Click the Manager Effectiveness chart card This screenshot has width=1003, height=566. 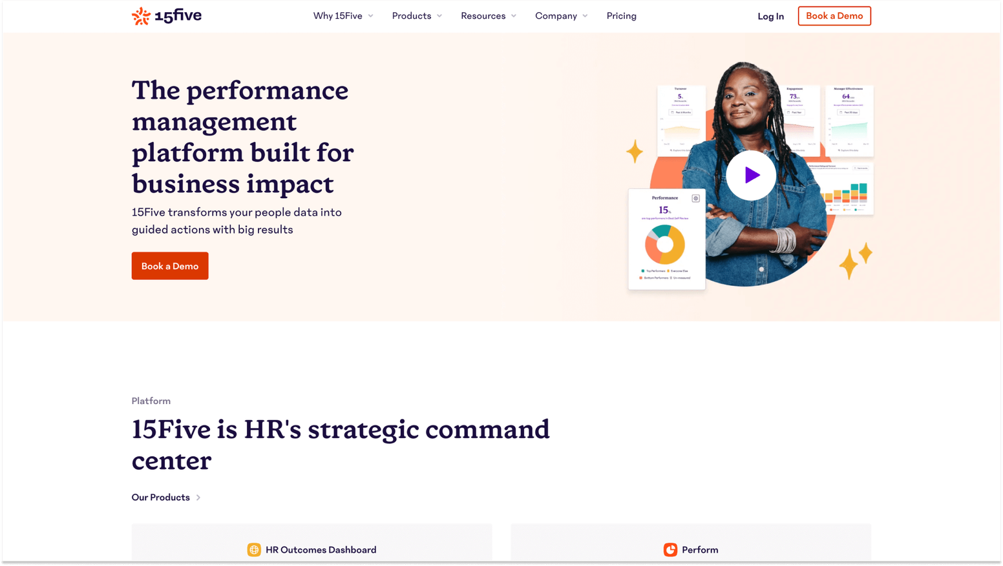point(849,121)
